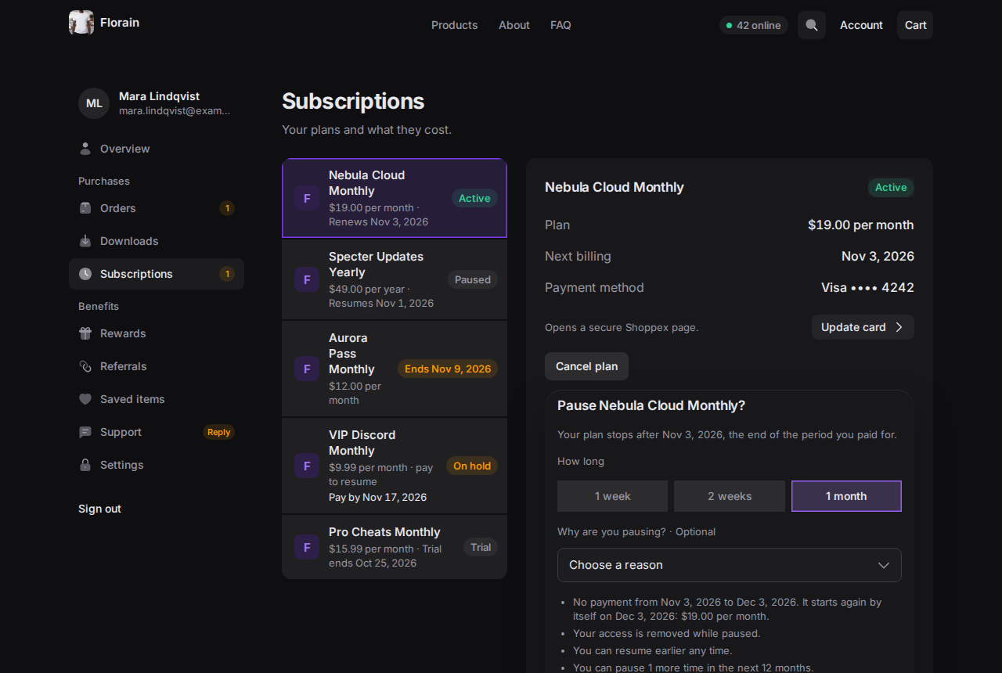Click the Subscriptions clock icon
Image resolution: width=1002 pixels, height=673 pixels.
tap(85, 274)
